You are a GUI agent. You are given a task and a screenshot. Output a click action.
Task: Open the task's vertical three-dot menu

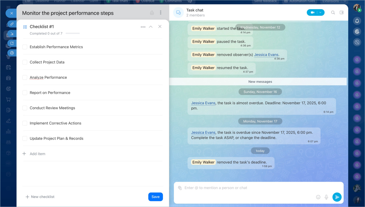pyautogui.click(x=161, y=13)
